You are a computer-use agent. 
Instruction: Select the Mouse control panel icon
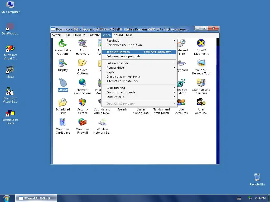63,85
